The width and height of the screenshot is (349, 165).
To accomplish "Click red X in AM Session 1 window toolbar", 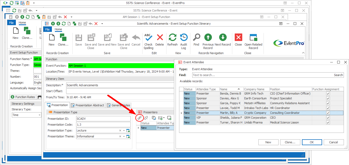I will point(65,17).
